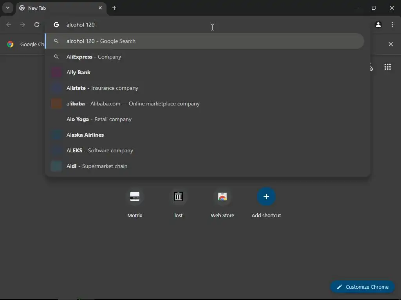Click the Aldi suggestion thumbnail icon
Screen dimensions: 401x300
[x=56, y=166]
